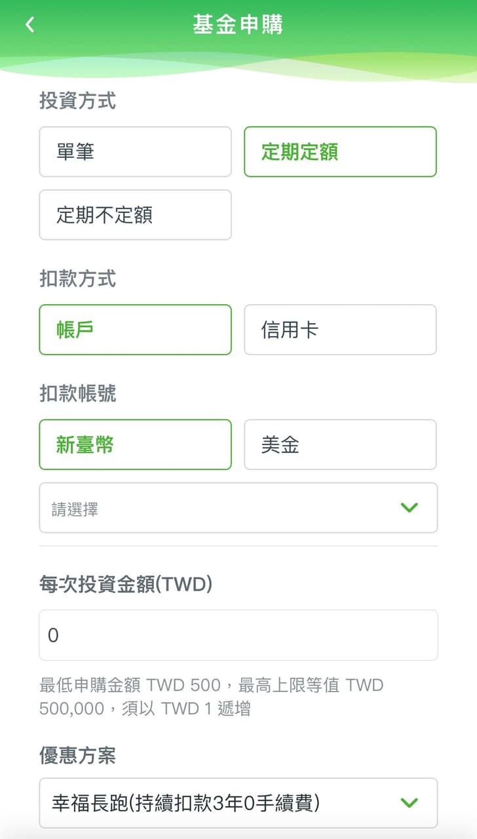Choose 定期不定額 as the investment method
Screen dimensions: 477x839
click(x=135, y=215)
